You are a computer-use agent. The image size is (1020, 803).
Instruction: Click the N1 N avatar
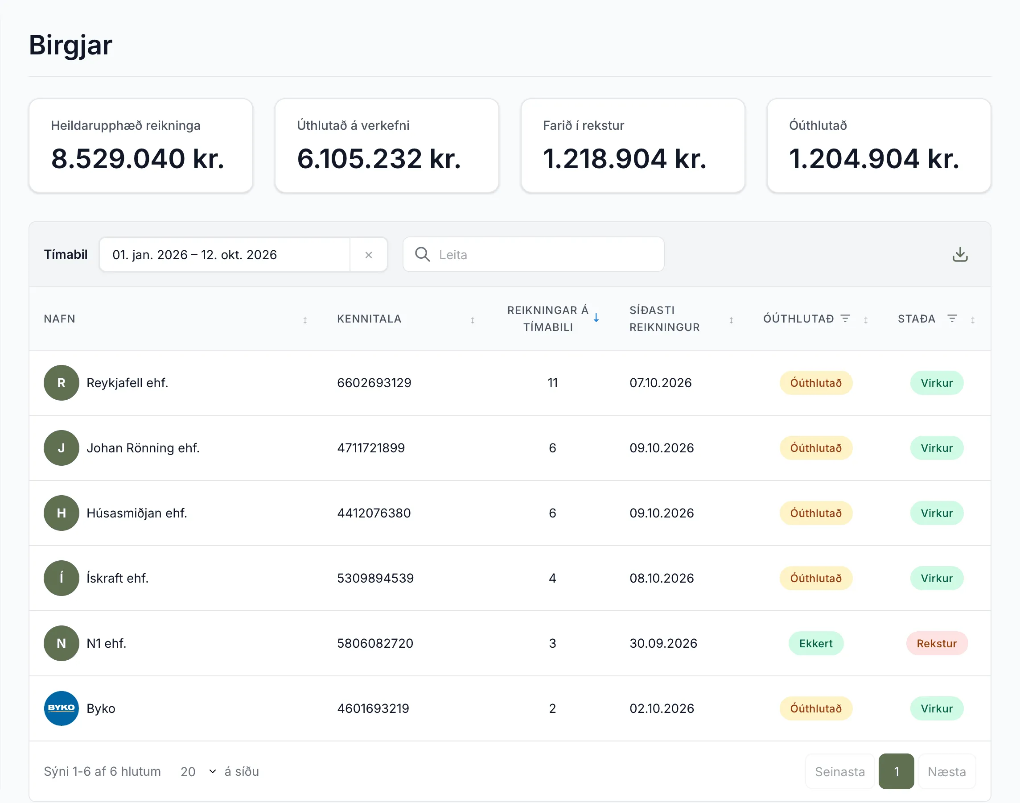click(x=61, y=643)
